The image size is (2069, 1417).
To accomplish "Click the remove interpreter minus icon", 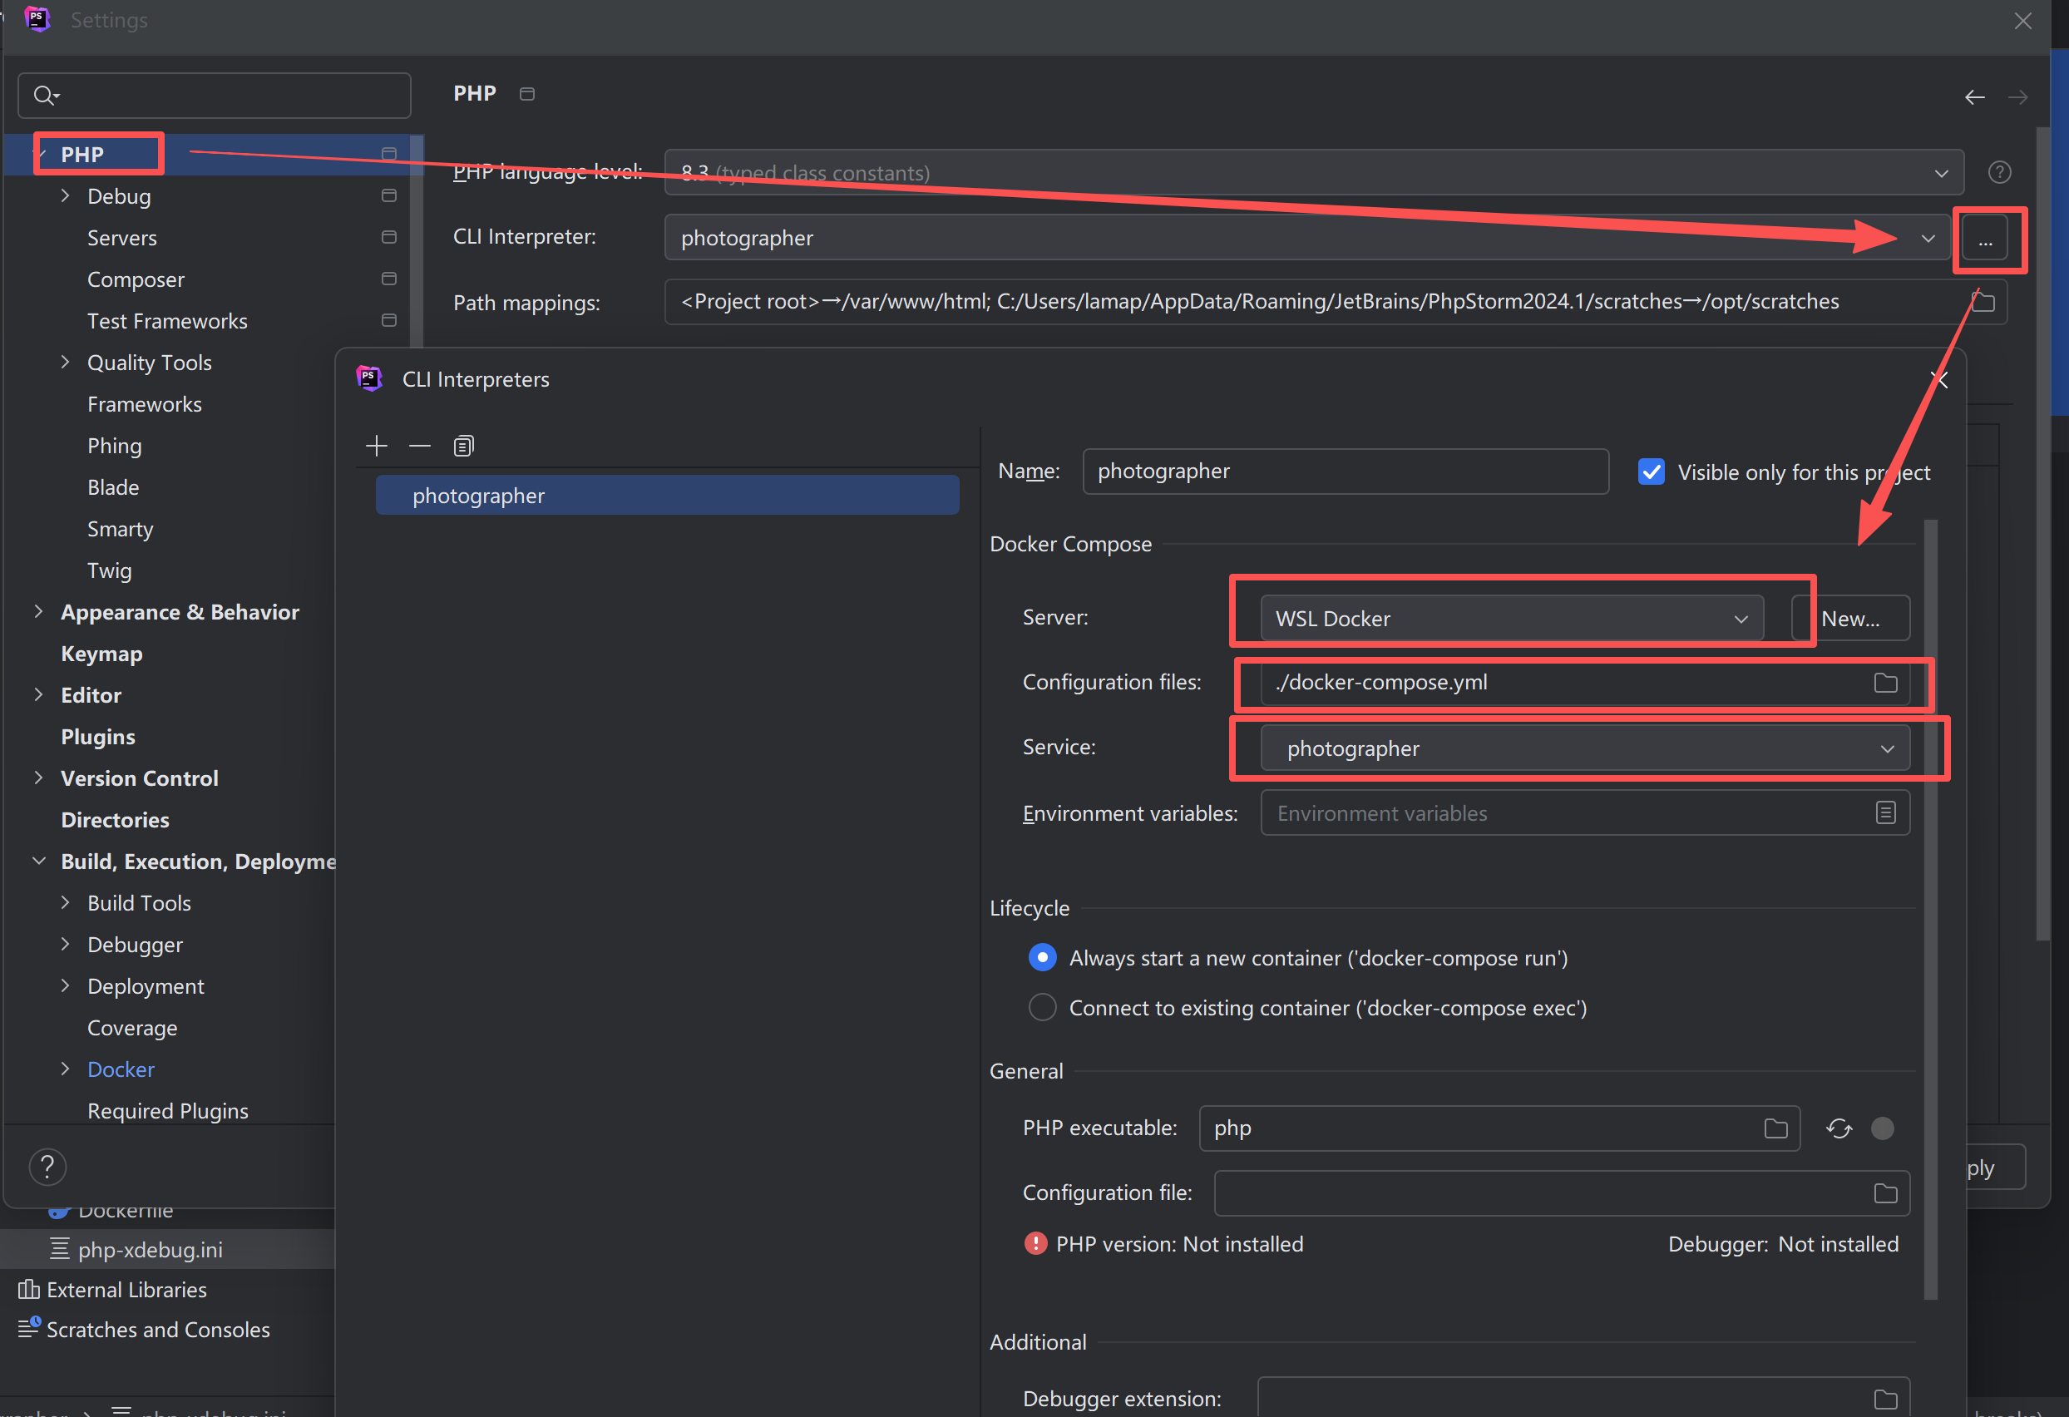I will [x=419, y=446].
